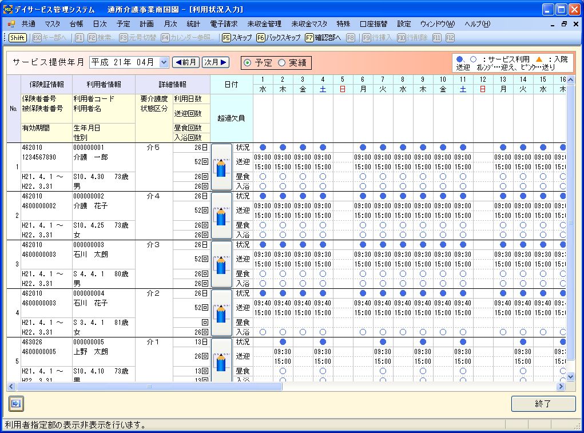Select the 実績 radio button
584x433 pixels.
click(281, 62)
